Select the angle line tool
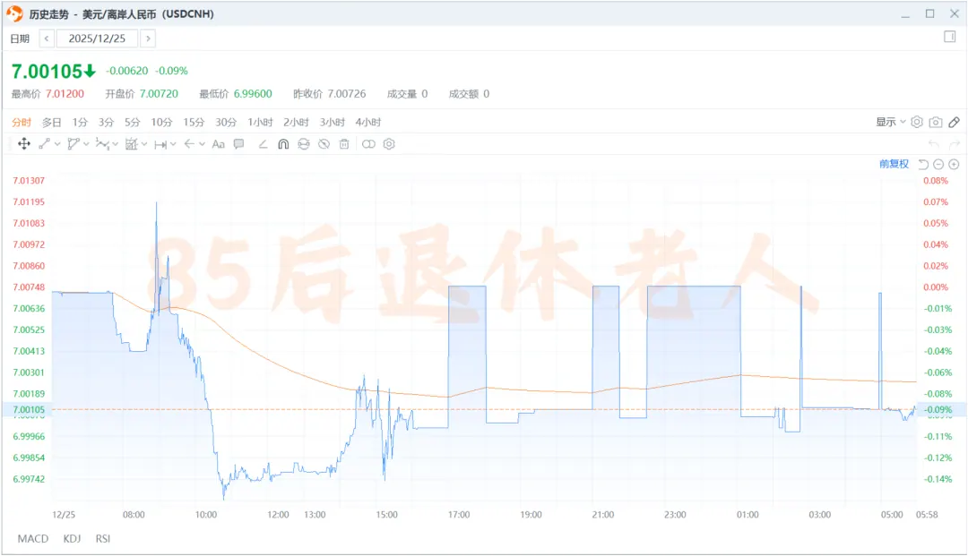The image size is (968, 556). pyautogui.click(x=263, y=143)
